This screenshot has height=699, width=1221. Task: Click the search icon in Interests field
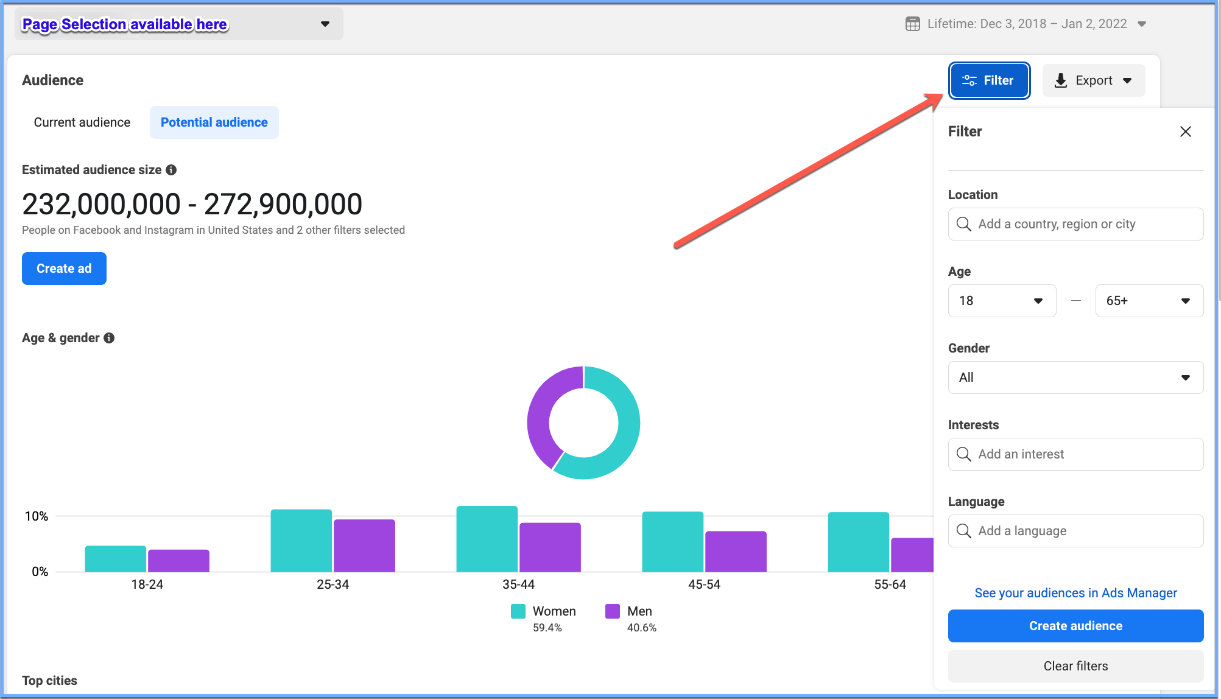pos(963,454)
